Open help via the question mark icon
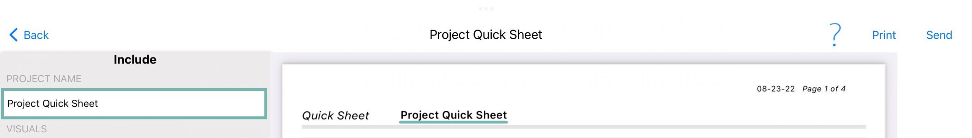Viewport: 972px width, 138px height. (835, 35)
